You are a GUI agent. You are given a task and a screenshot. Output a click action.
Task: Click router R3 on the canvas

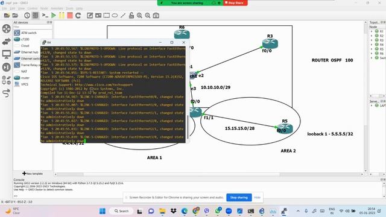[270, 43]
